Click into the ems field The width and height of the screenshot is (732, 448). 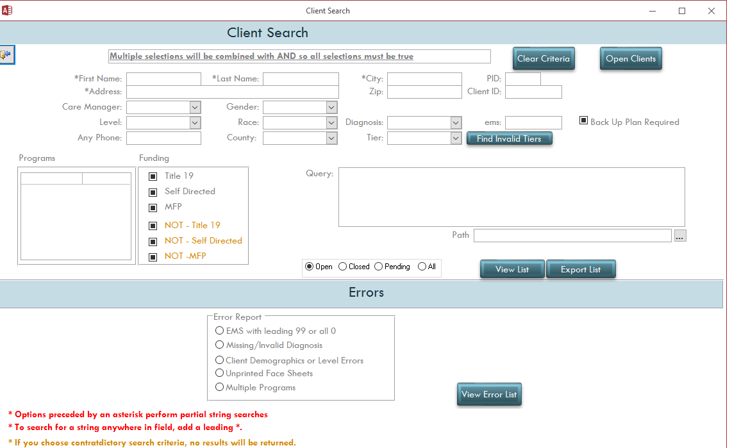[x=533, y=122]
